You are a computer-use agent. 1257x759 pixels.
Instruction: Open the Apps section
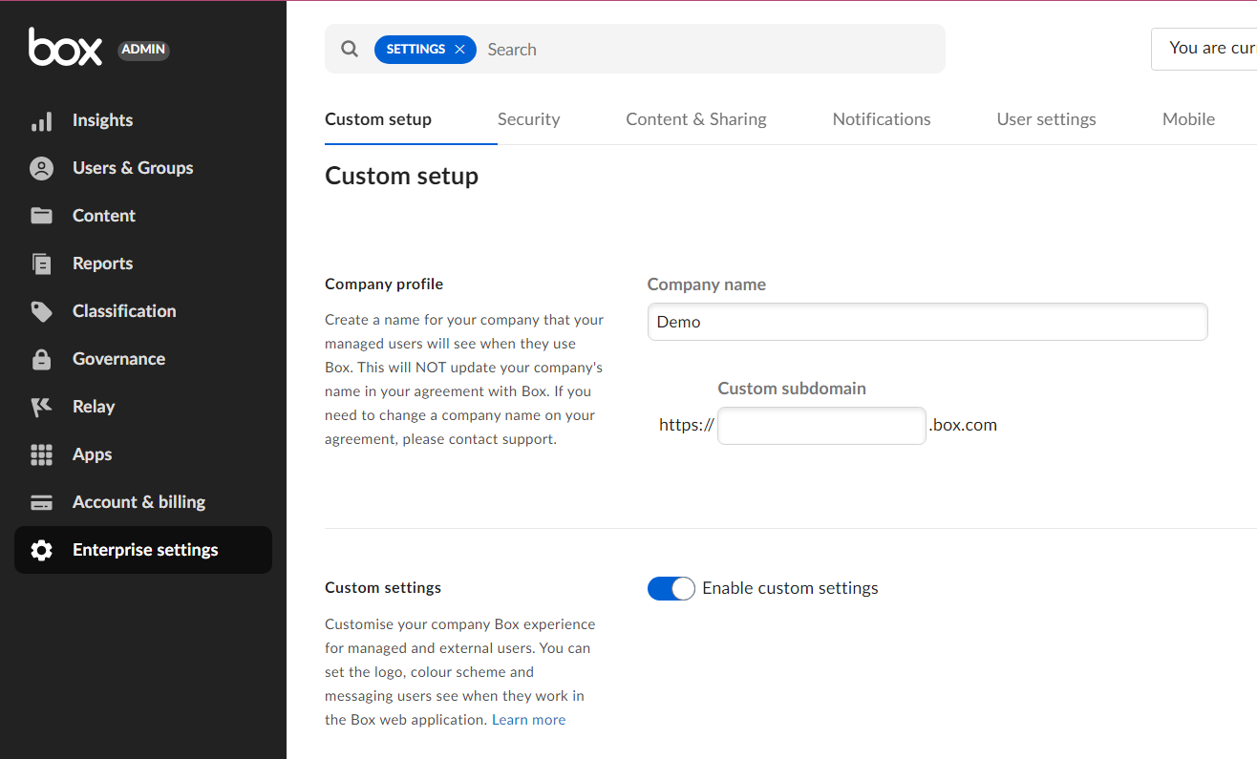pos(143,454)
